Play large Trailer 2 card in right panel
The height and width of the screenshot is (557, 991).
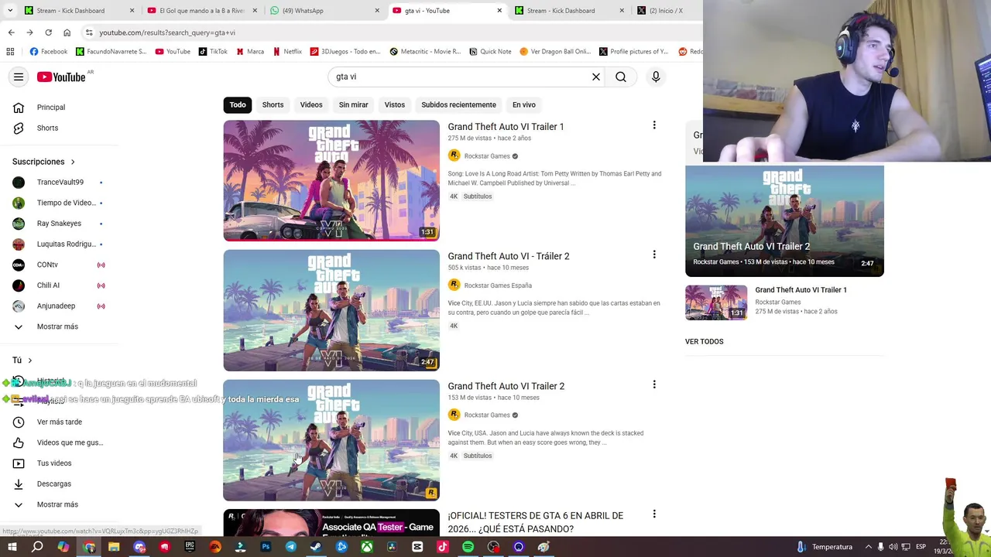click(x=784, y=221)
